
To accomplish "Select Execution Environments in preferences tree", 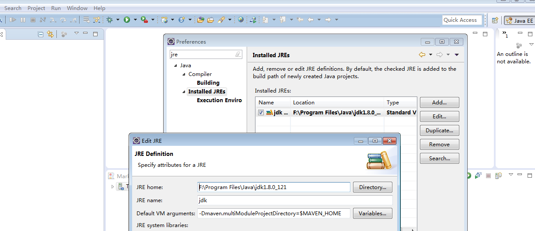I will click(x=219, y=100).
